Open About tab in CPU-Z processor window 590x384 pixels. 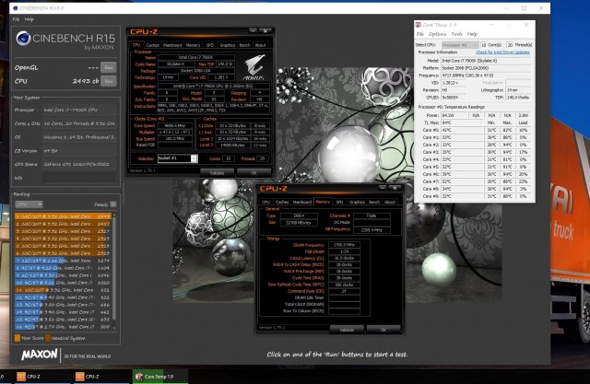click(x=260, y=45)
